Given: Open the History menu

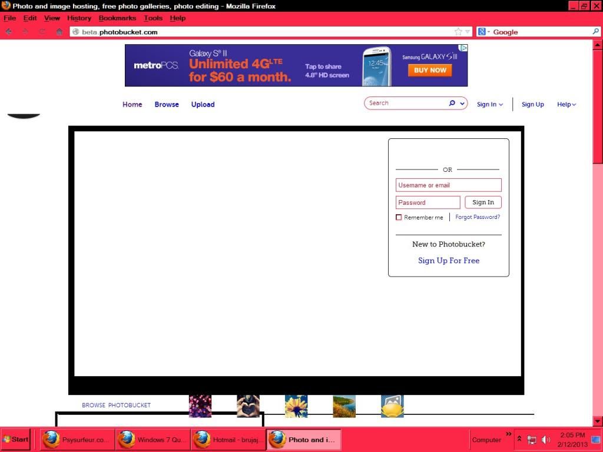Looking at the screenshot, I should click(79, 18).
